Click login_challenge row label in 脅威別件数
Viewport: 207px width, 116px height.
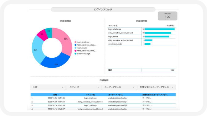(x=115, y=29)
